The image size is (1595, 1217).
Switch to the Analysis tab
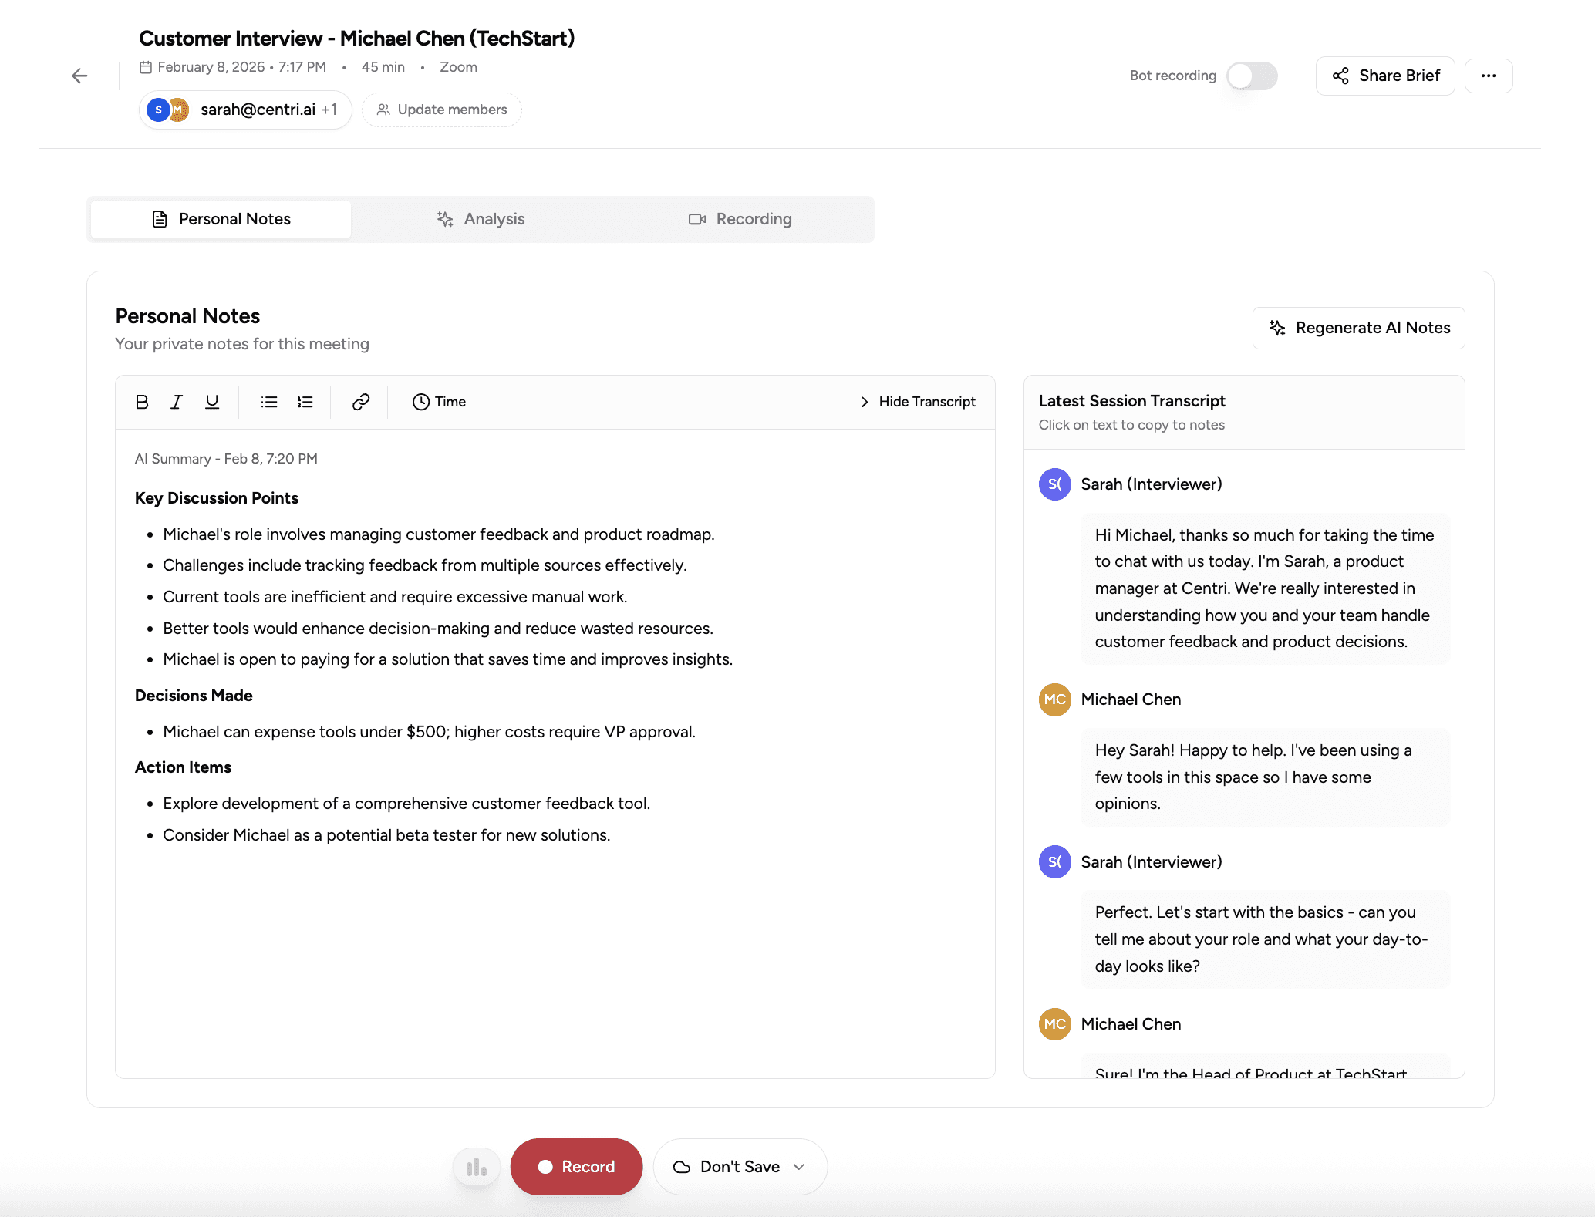[x=481, y=219]
